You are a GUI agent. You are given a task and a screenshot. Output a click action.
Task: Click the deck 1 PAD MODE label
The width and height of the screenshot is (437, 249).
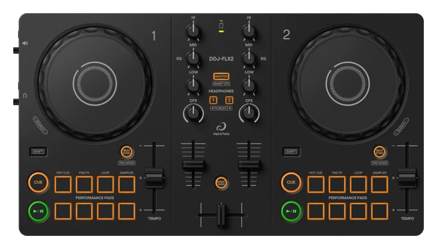[x=127, y=163]
